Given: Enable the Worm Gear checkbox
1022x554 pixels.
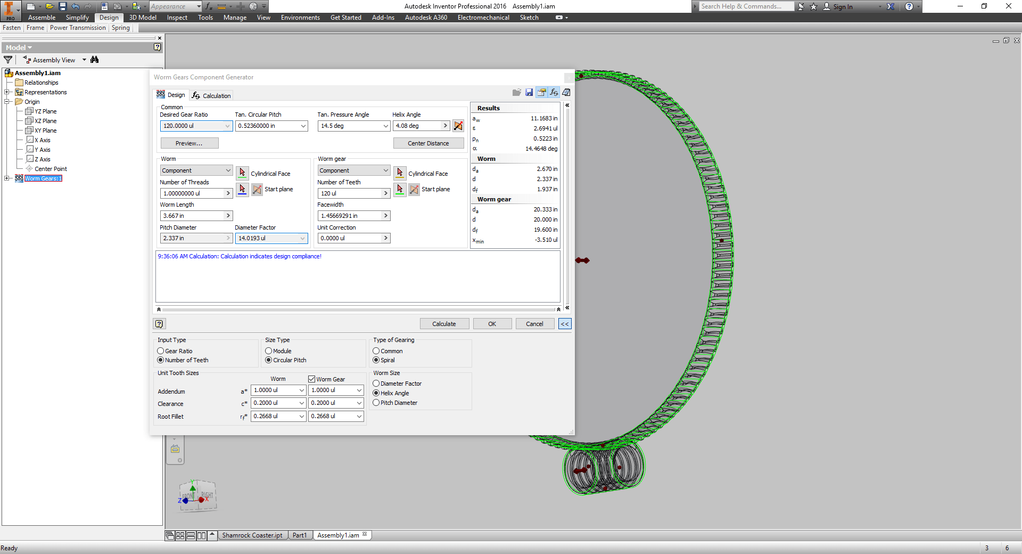Looking at the screenshot, I should point(311,379).
